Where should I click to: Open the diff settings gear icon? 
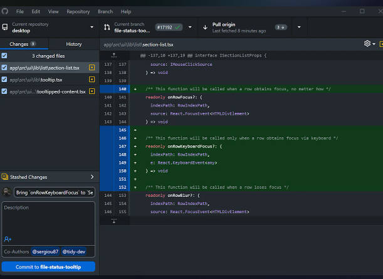click(x=368, y=43)
